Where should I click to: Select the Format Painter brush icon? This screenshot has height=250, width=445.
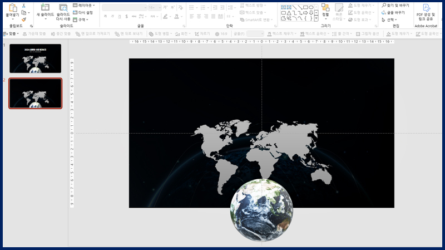coord(24,19)
